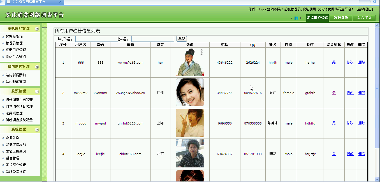The width and height of the screenshot is (380, 182).
Task: Click avatar thumbnail of user leejie
Action: click(x=190, y=153)
